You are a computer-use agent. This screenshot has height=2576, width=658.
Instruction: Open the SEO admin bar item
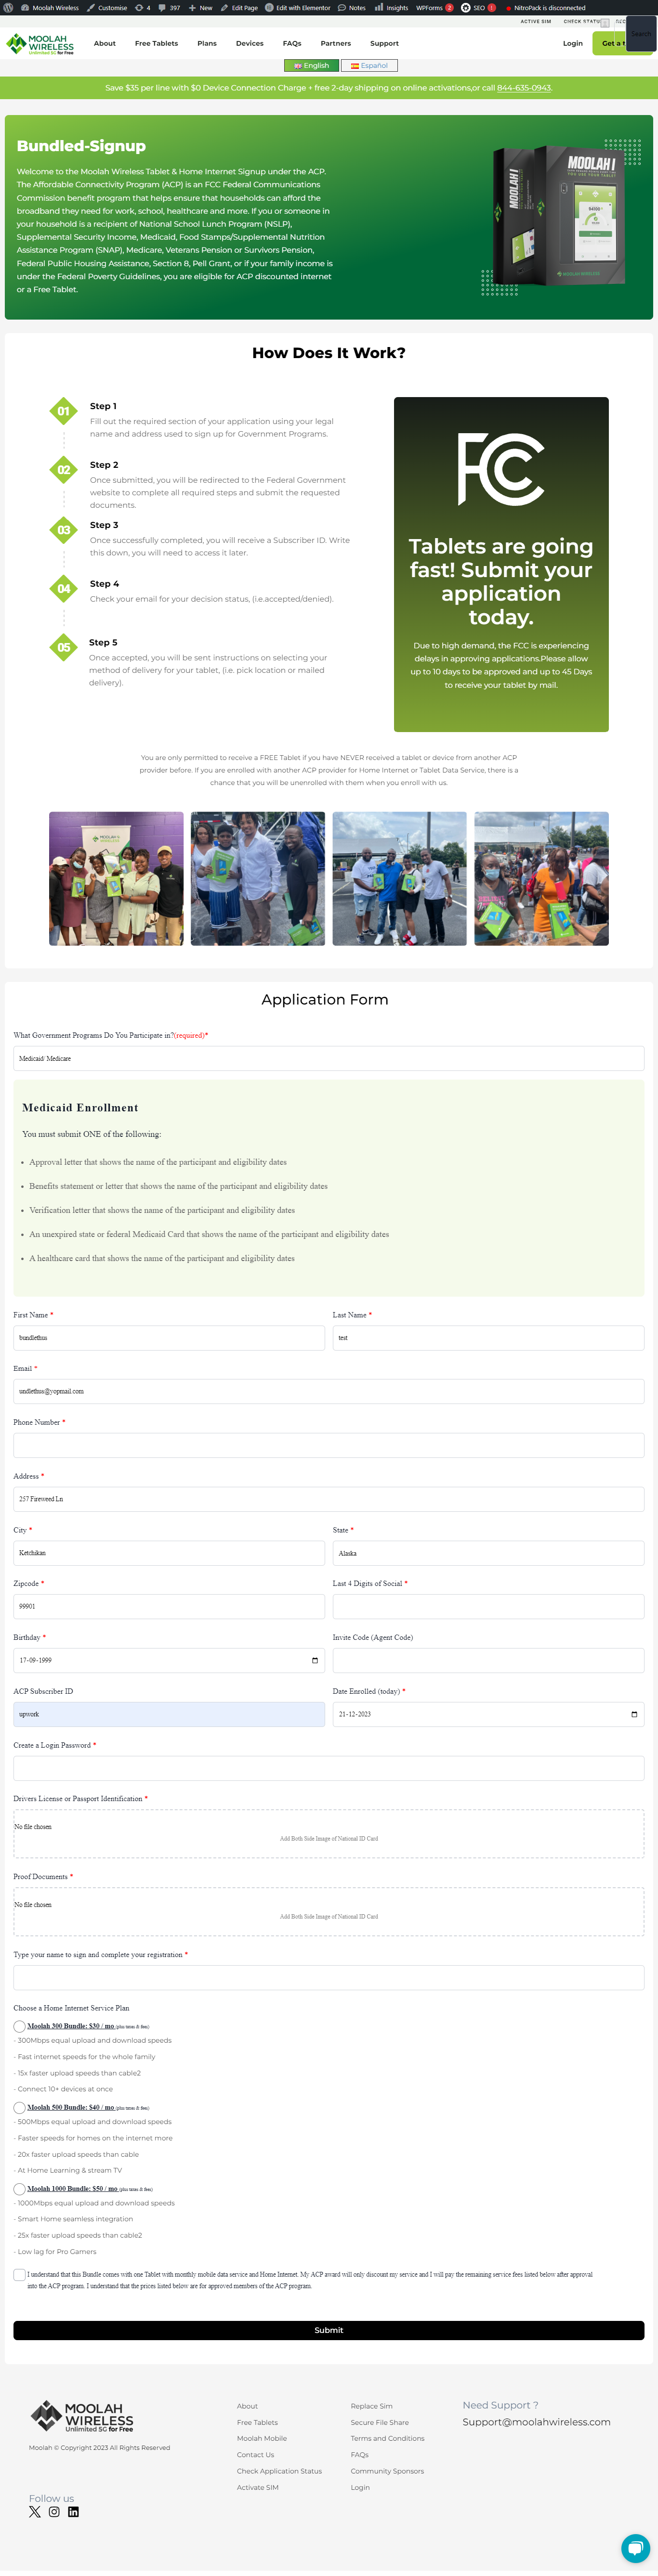coord(478,7)
